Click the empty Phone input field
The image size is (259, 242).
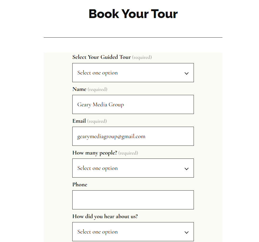click(x=133, y=200)
